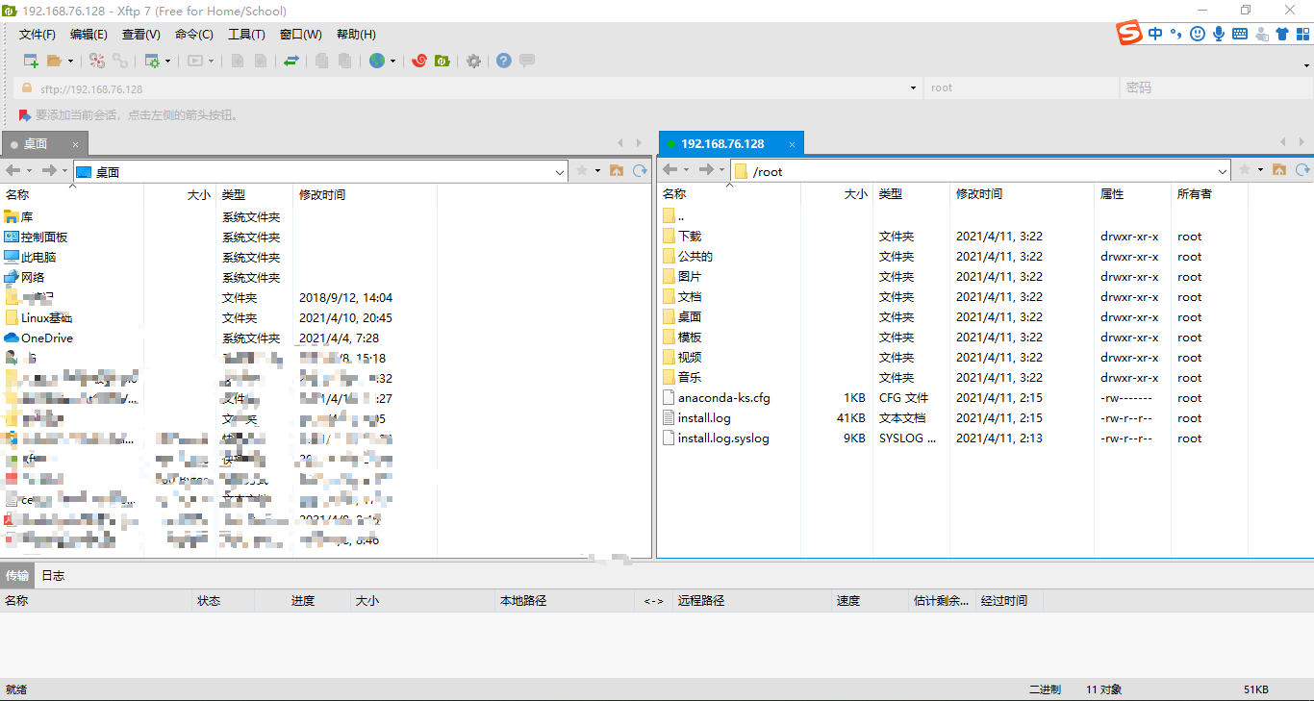Open the local path dropdown showing 桌面
This screenshot has height=701, width=1314.
tap(560, 172)
